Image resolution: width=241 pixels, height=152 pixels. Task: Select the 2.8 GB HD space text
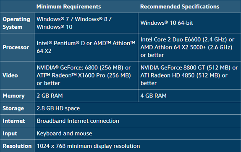[x=58, y=108]
